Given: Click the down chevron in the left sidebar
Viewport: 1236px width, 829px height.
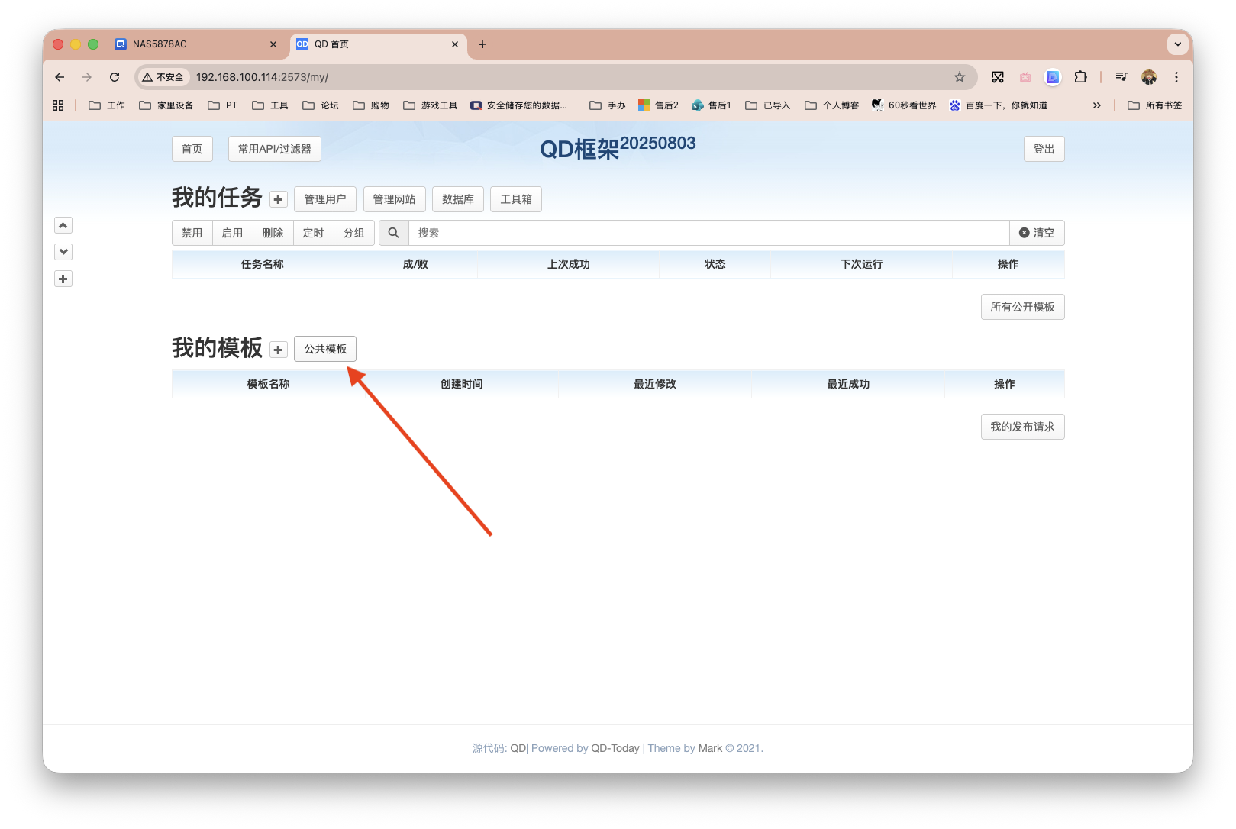Looking at the screenshot, I should click(x=63, y=251).
